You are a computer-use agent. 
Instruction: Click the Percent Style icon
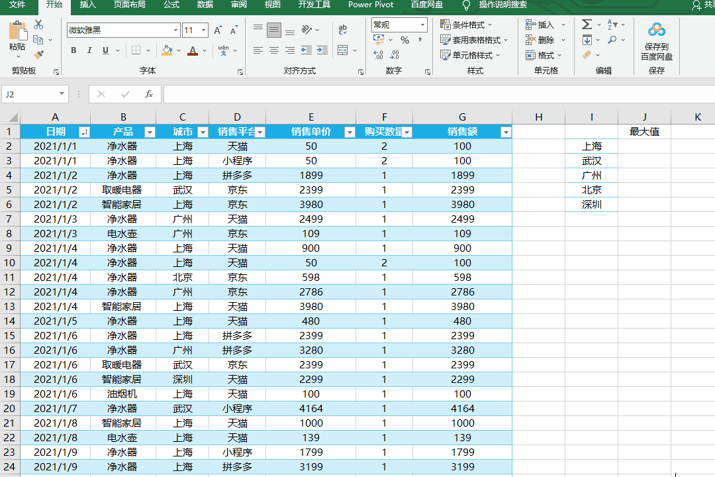(405, 40)
